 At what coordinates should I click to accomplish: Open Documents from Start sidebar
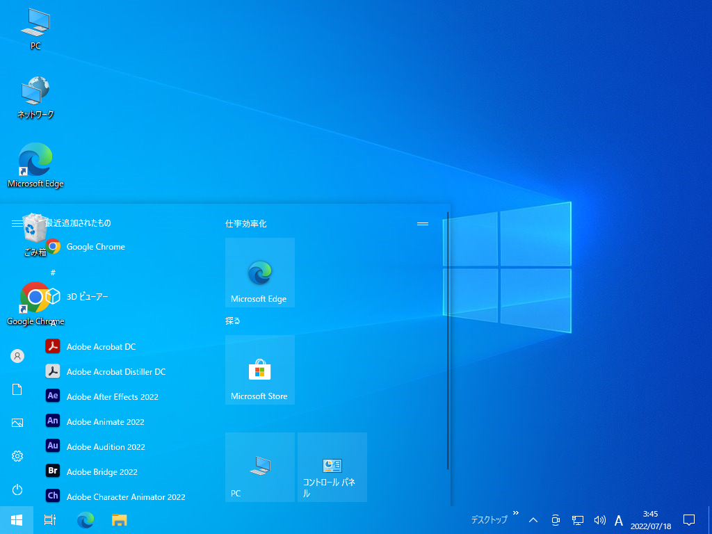(x=17, y=389)
